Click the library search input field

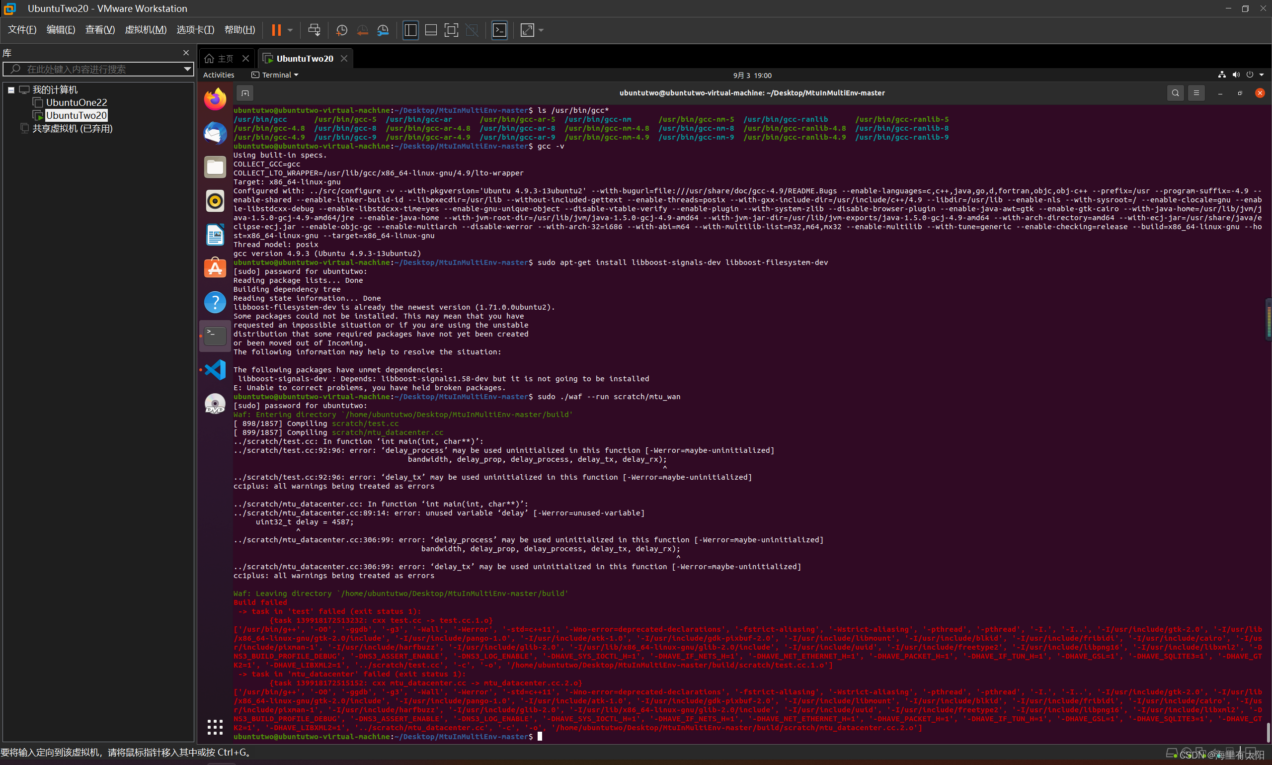click(x=98, y=69)
